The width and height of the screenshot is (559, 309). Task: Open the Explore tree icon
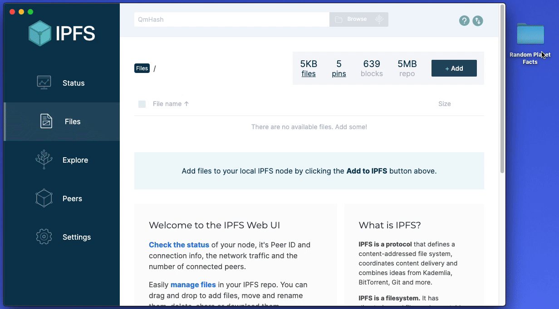[44, 160]
